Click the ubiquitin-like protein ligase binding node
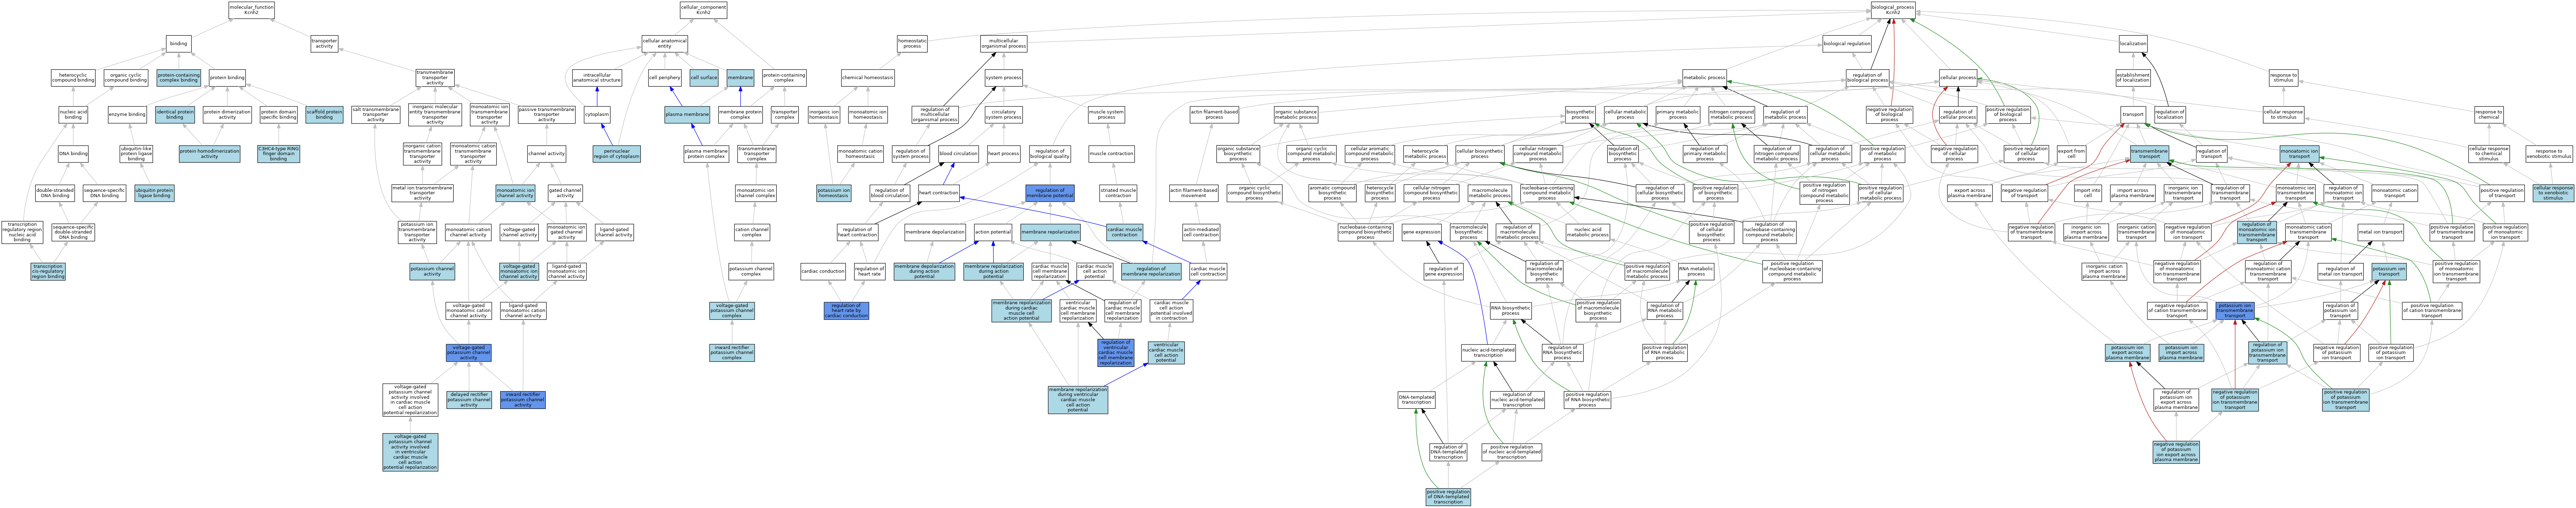This screenshot has height=508, width=2576. click(136, 154)
